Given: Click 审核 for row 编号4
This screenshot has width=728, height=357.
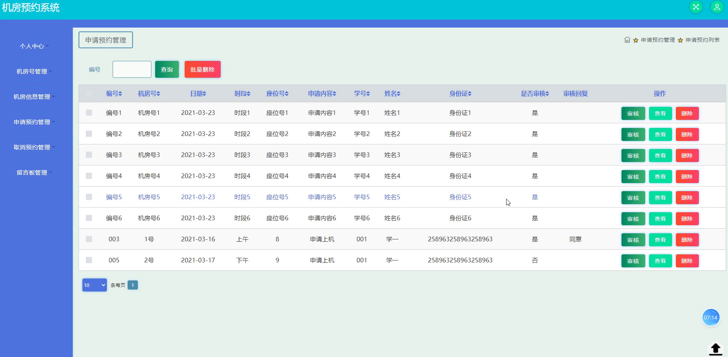Looking at the screenshot, I should (633, 177).
